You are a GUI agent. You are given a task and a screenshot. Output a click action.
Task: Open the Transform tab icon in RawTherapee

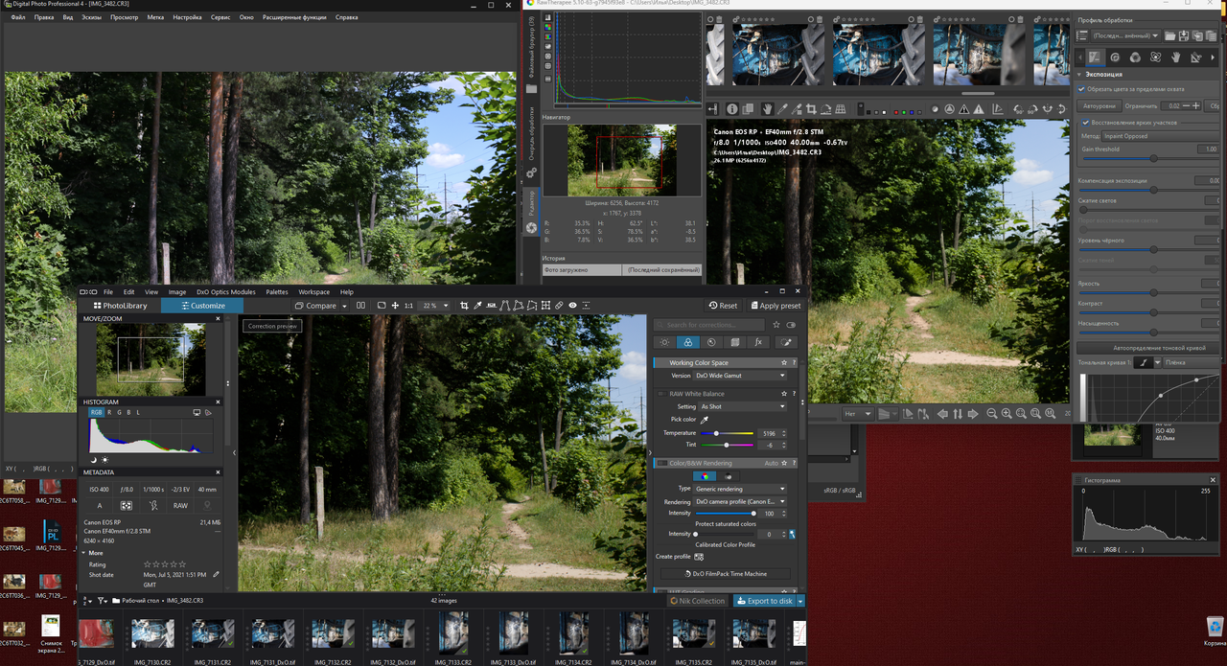(1195, 57)
